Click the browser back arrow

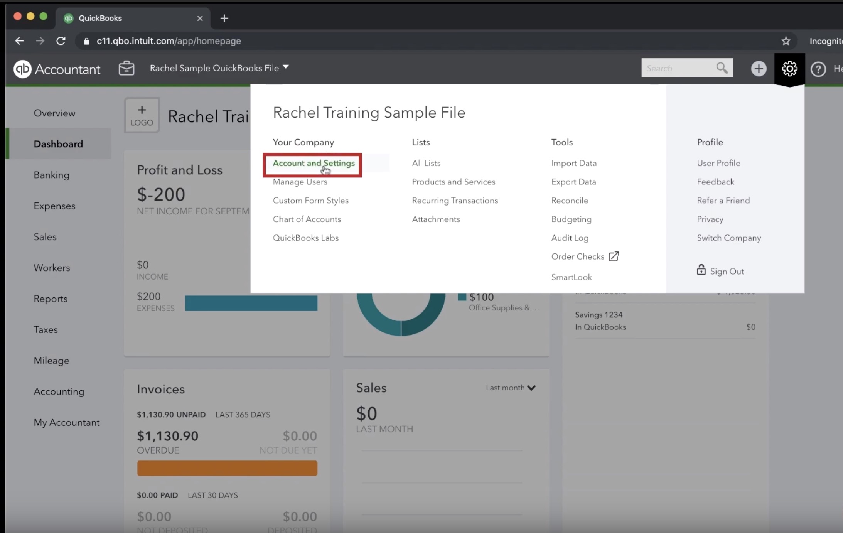point(19,41)
